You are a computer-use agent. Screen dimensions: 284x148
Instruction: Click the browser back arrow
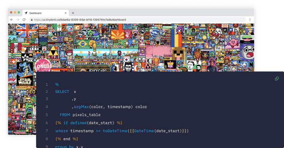pyautogui.click(x=12, y=20)
